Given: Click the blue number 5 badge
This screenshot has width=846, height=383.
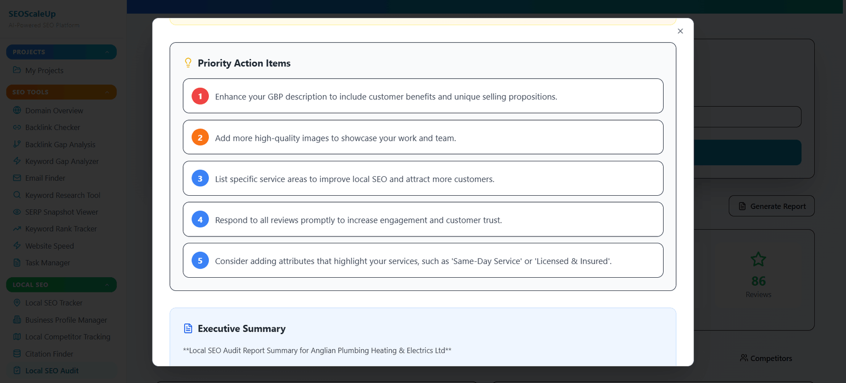Looking at the screenshot, I should tap(200, 260).
